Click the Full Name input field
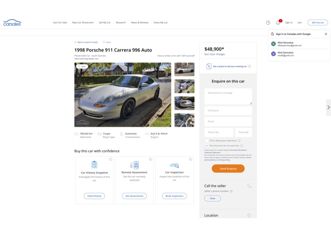The width and height of the screenshot is (331, 234). coord(228,111)
